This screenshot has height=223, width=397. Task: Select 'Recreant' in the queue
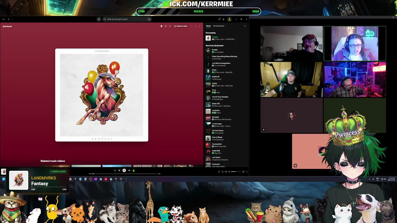click(x=226, y=118)
